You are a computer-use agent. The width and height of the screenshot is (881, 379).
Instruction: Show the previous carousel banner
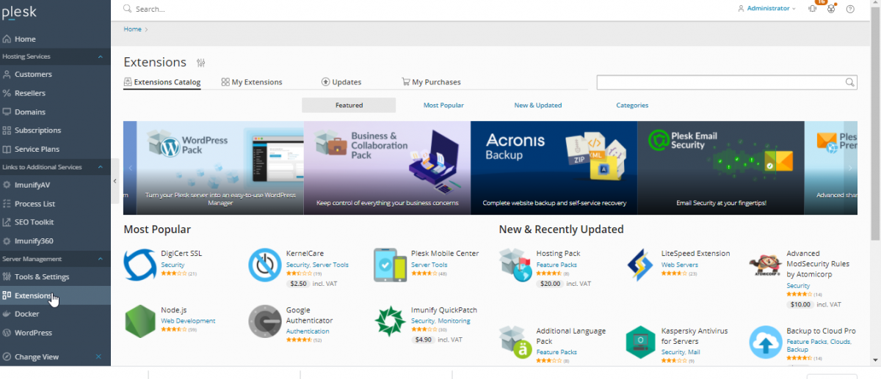click(x=131, y=168)
